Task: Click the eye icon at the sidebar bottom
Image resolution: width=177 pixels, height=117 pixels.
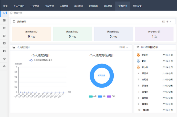Action: pos(4,66)
